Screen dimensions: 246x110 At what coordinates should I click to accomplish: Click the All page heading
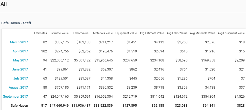pos(4,4)
